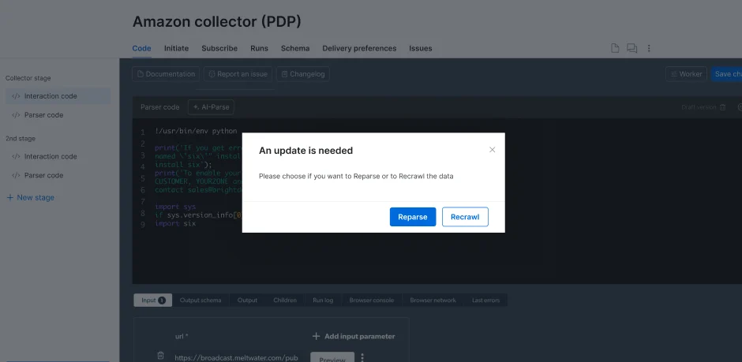742x362 pixels.
Task: Open the Run log tab
Action: tap(323, 300)
